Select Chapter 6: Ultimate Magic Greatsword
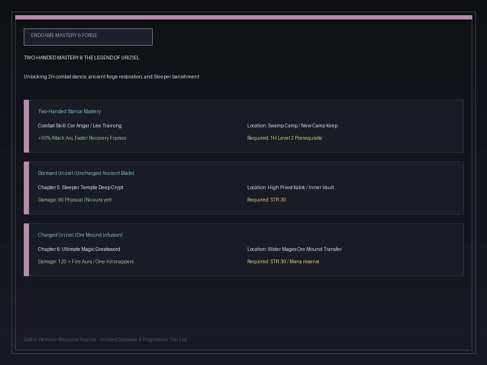This screenshot has width=487, height=365. pos(79,249)
